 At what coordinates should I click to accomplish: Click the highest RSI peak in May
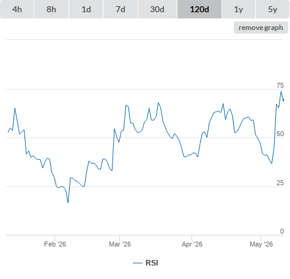[281, 91]
